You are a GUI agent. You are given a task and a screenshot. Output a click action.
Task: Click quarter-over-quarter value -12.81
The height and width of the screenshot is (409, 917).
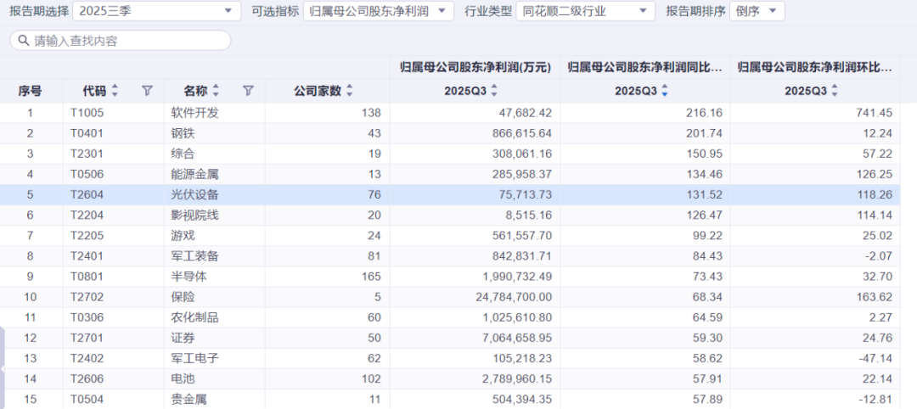point(877,400)
